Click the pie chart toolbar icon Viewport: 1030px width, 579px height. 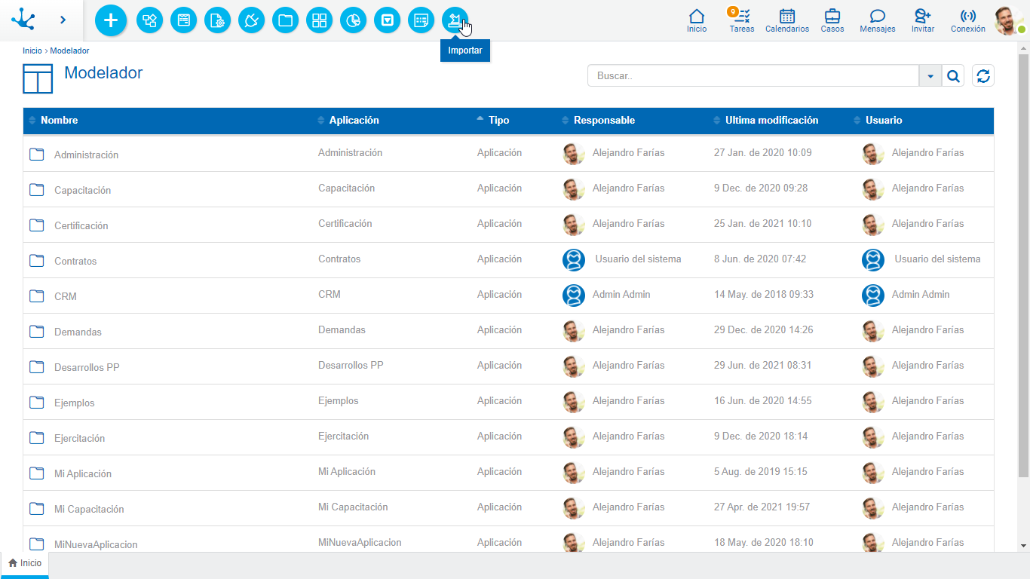pyautogui.click(x=353, y=20)
